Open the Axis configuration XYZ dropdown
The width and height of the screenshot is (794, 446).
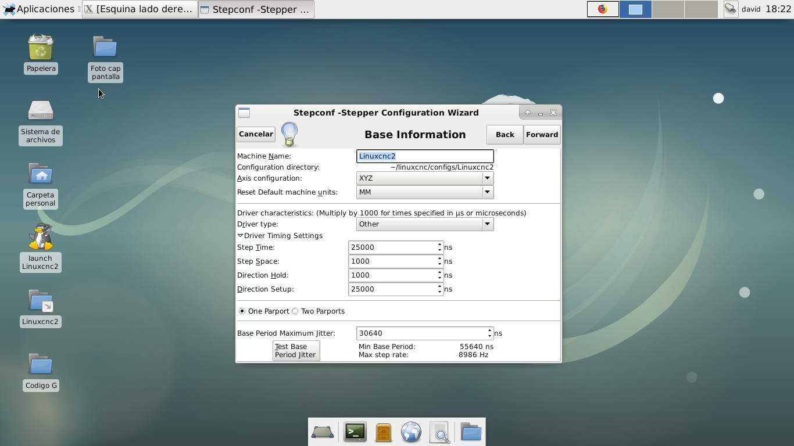(x=425, y=178)
